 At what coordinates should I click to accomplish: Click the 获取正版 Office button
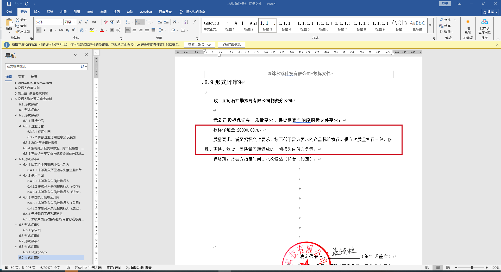(x=199, y=45)
